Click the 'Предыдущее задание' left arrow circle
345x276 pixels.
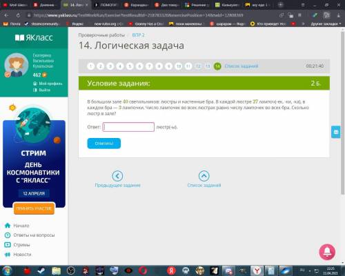[x=117, y=176]
